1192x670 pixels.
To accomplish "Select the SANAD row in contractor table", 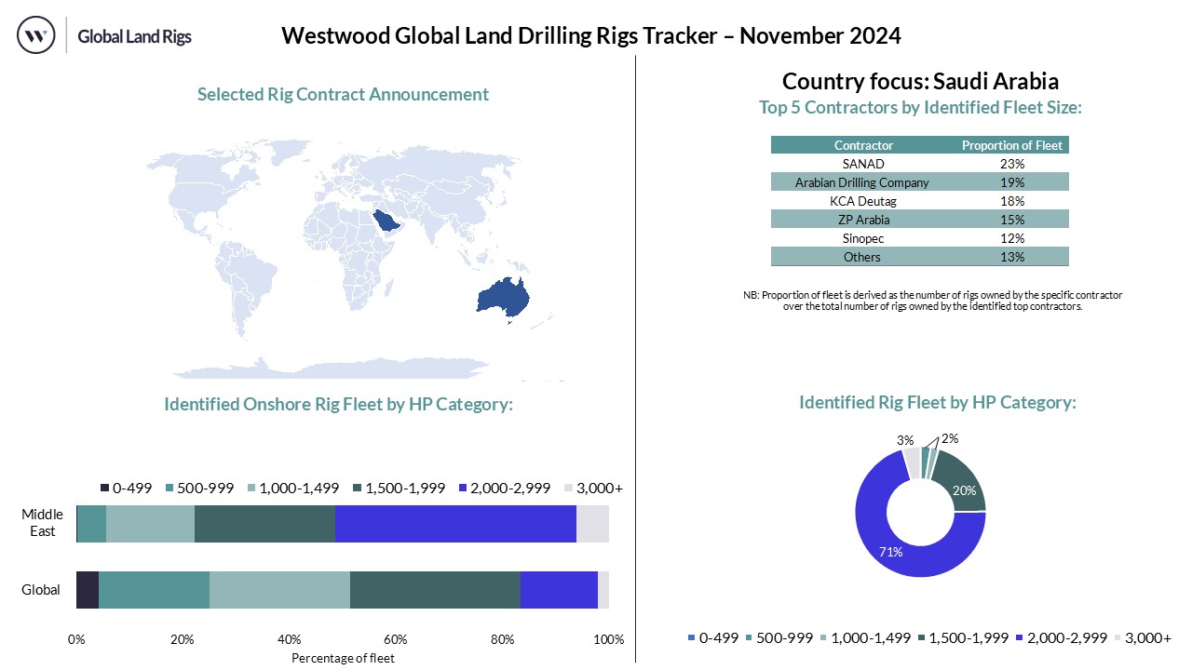I will pos(919,164).
